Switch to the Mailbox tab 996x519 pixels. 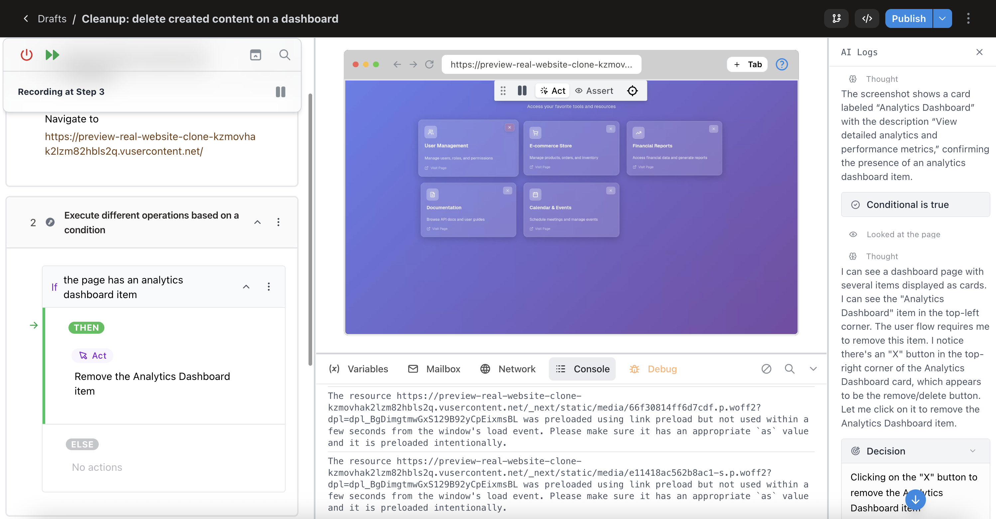click(x=434, y=369)
